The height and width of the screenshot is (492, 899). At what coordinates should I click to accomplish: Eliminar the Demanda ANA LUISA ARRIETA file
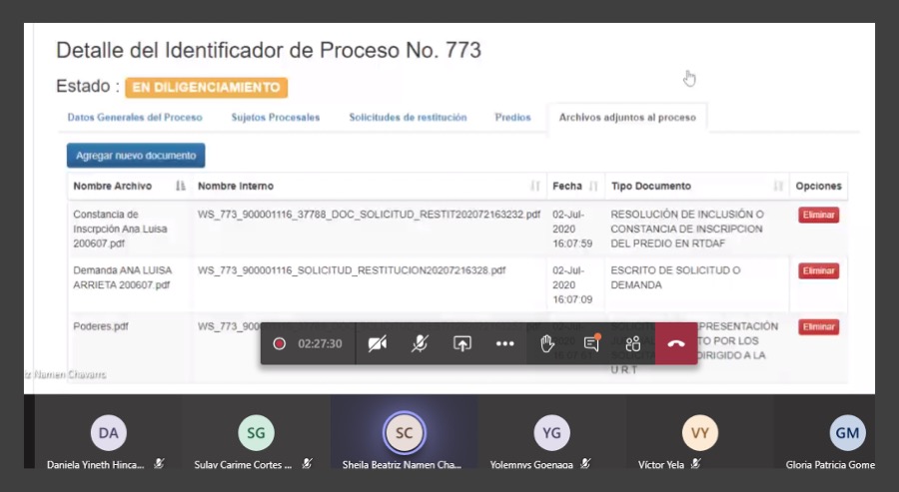pyautogui.click(x=818, y=271)
